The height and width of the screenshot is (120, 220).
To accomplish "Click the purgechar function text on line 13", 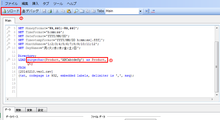I will (35, 60).
